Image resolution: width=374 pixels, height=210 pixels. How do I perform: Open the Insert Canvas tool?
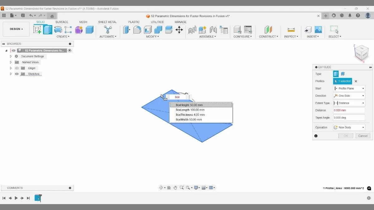pyautogui.click(x=319, y=30)
